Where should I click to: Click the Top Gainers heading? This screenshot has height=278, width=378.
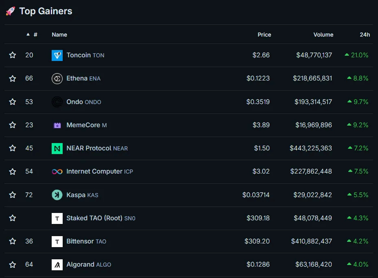click(46, 11)
